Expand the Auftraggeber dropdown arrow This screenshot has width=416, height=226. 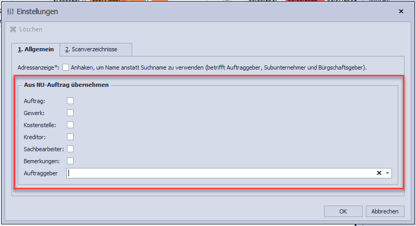387,173
